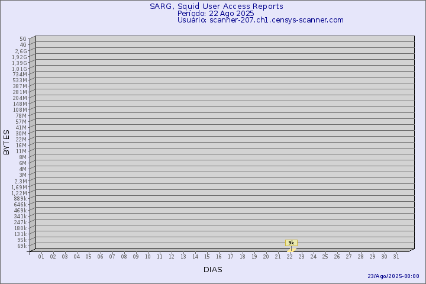Image resolution: width=426 pixels, height=284 pixels.
Task: Click the '1,22M' y-axis value
Action: point(20,193)
